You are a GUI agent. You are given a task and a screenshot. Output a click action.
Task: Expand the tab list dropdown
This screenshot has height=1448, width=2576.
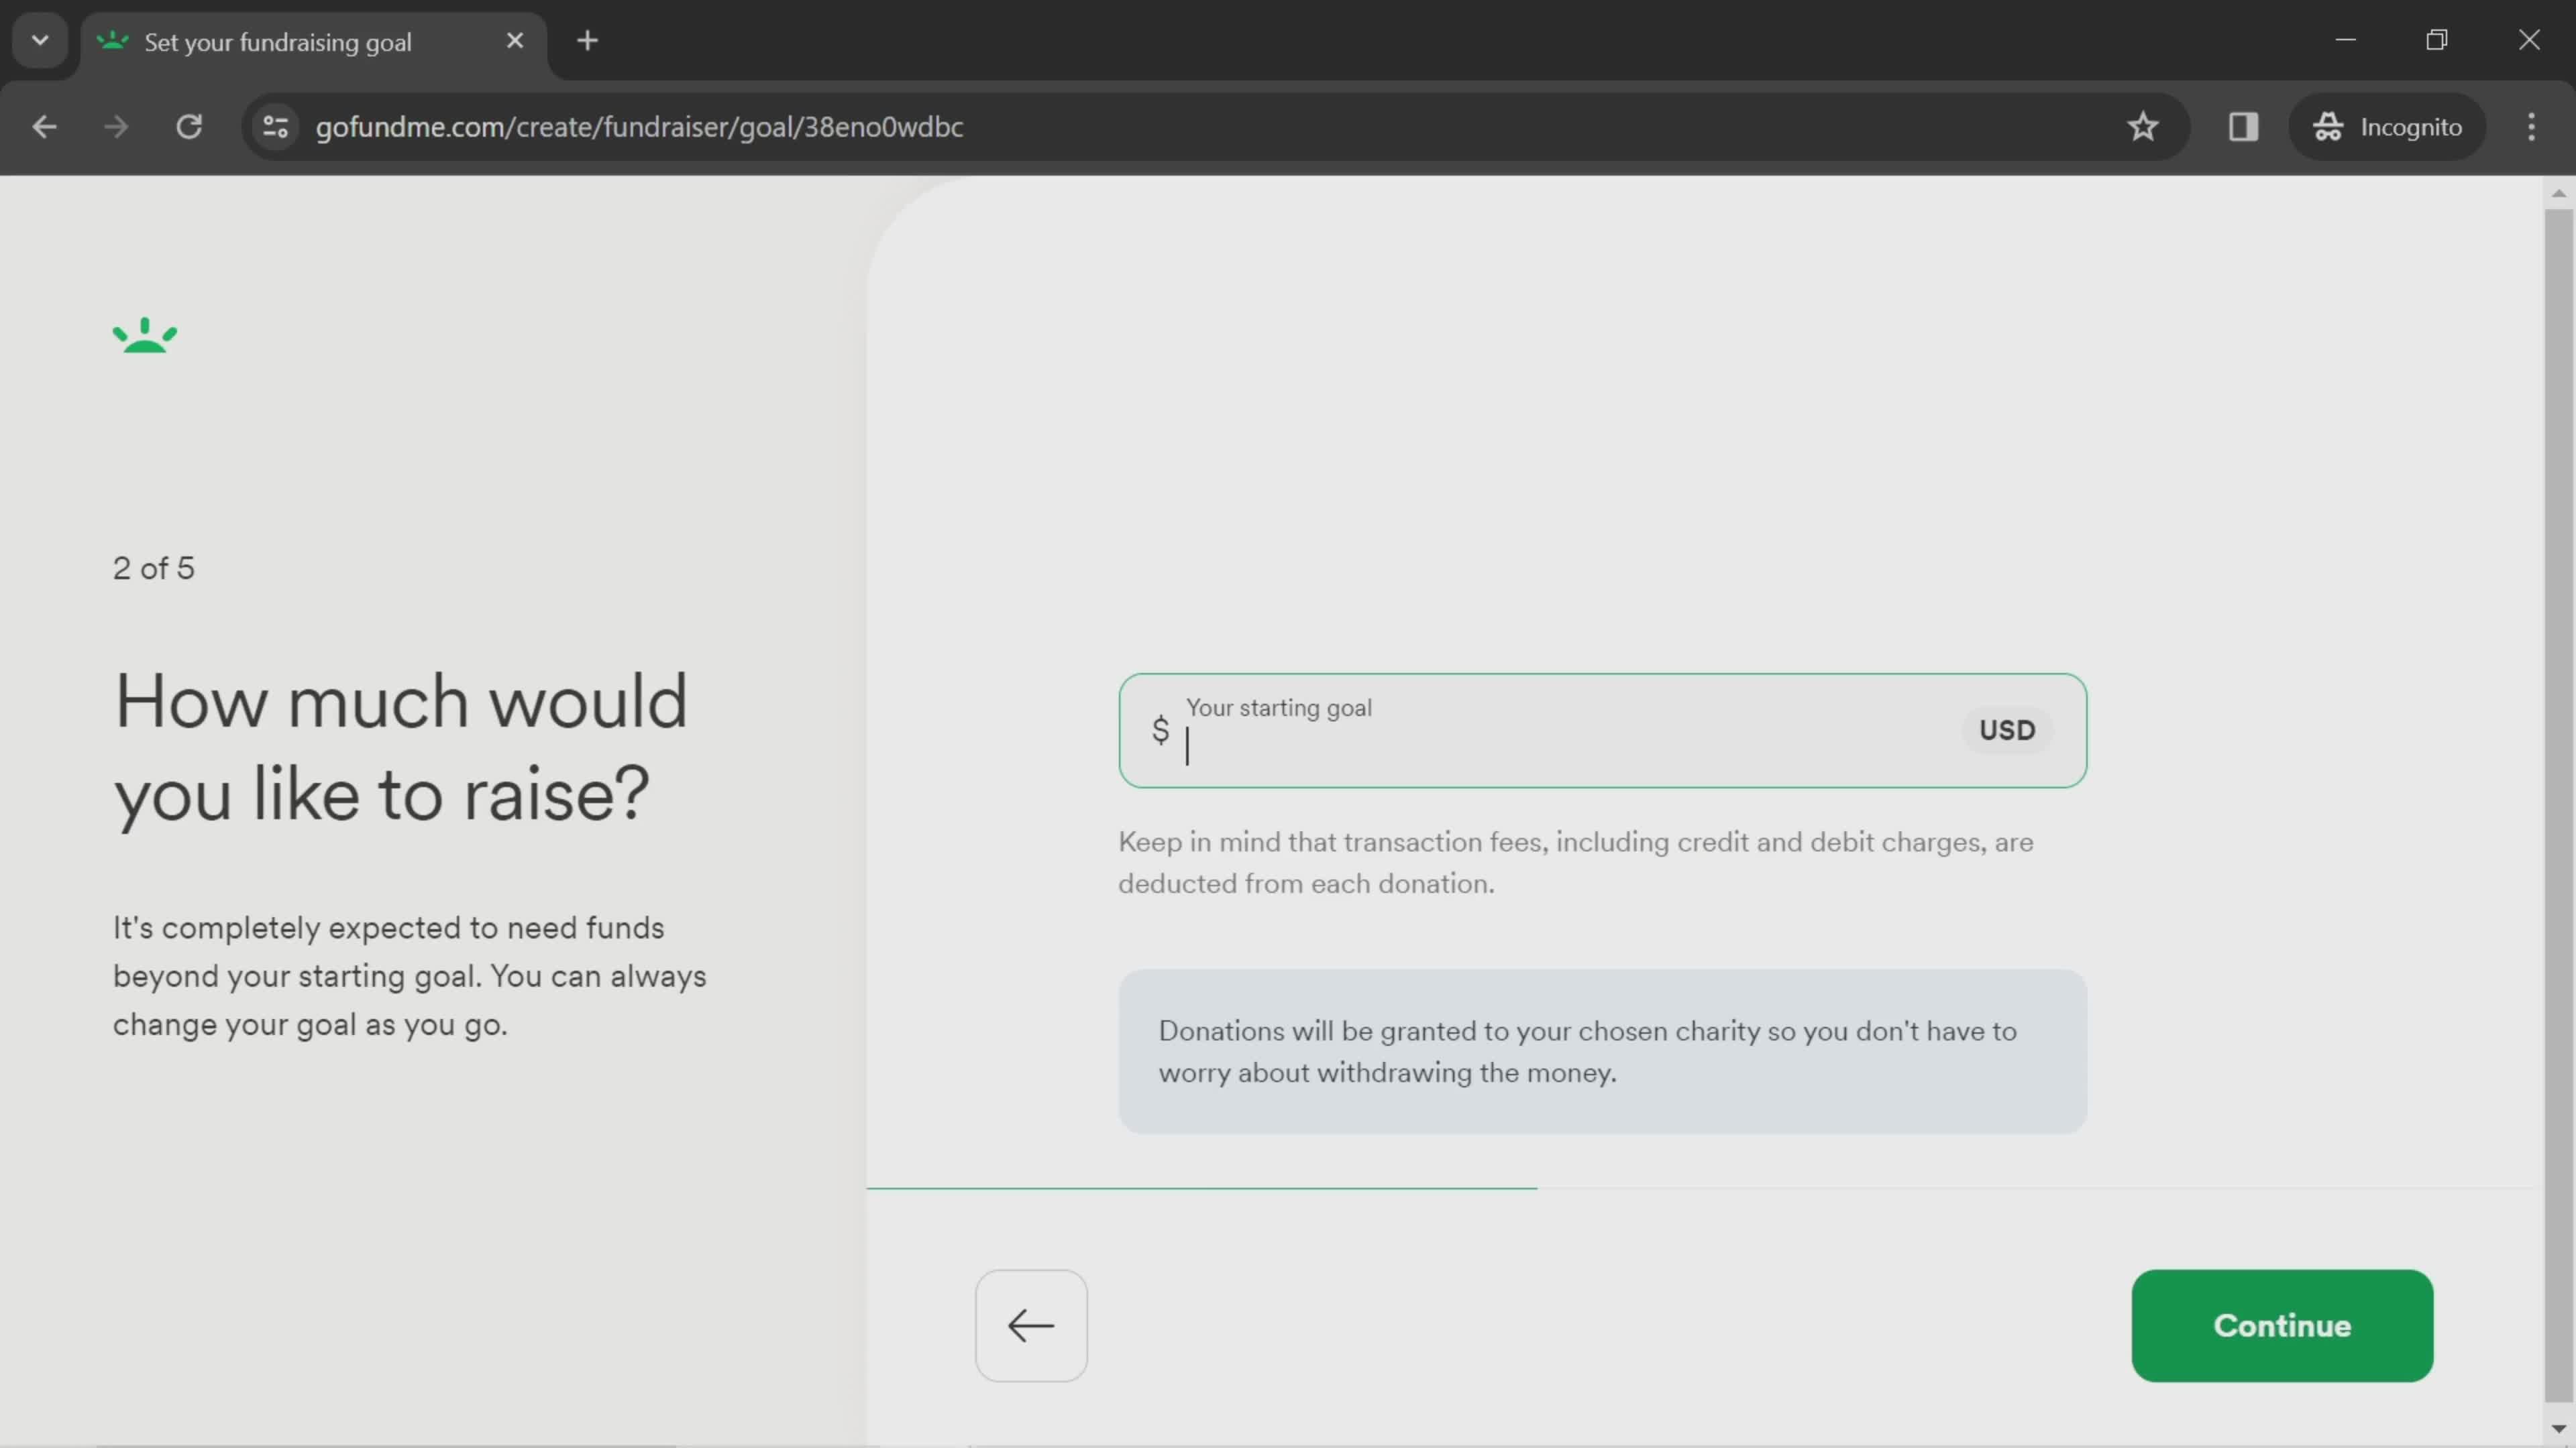pyautogui.click(x=39, y=39)
